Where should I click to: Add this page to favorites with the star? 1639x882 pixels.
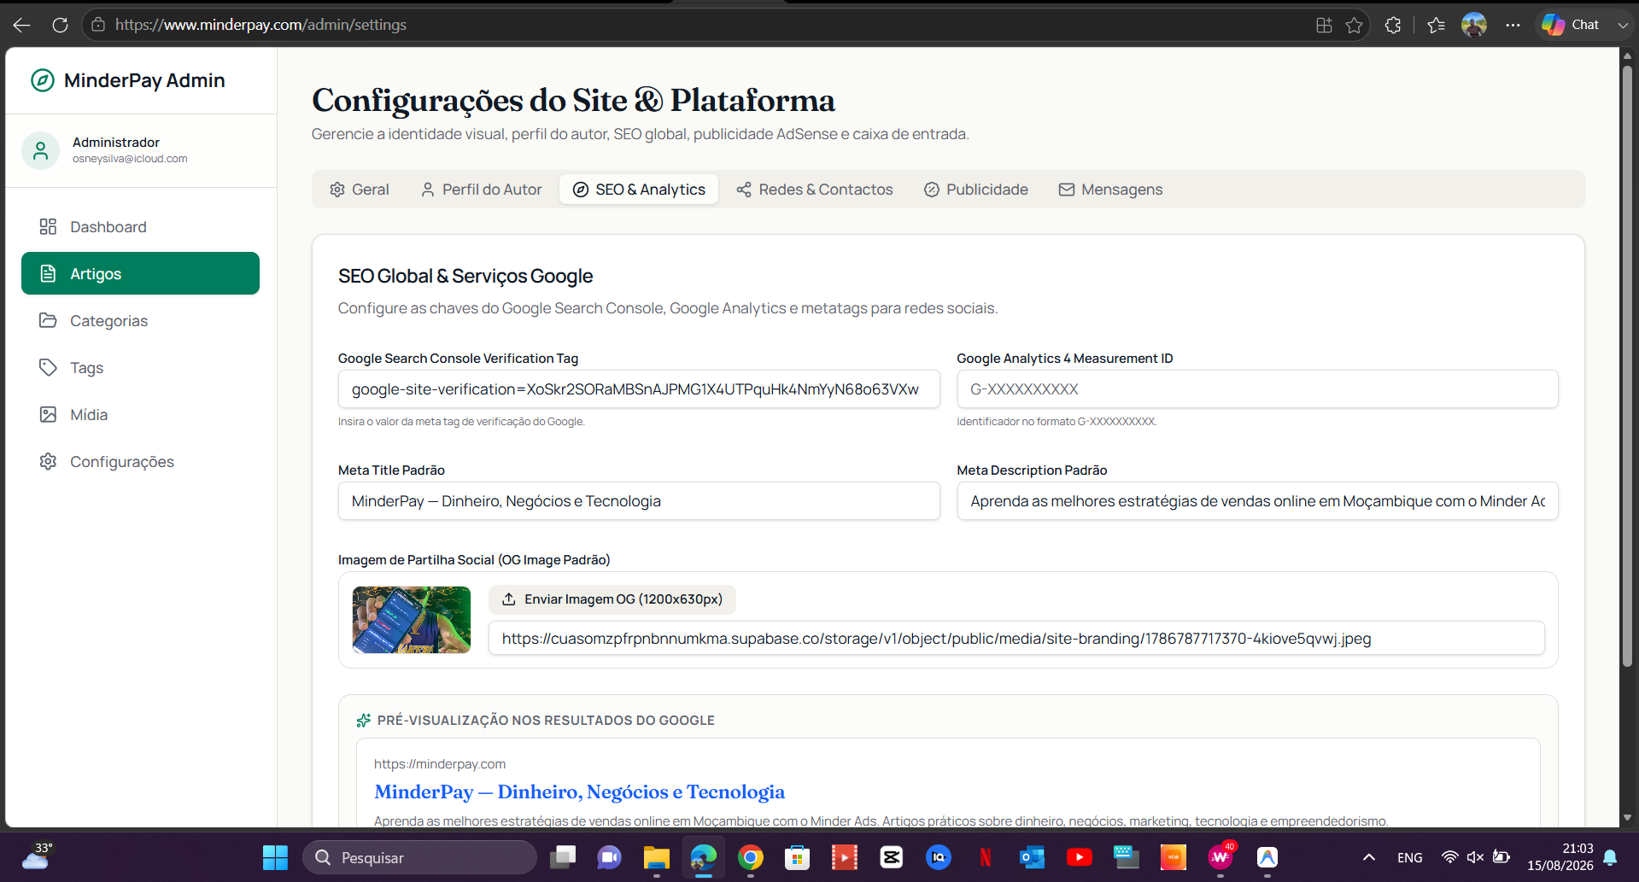click(1354, 25)
